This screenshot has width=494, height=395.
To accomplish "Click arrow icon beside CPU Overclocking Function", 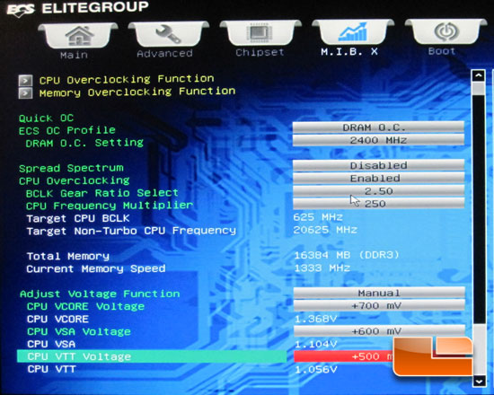I will pyautogui.click(x=25, y=80).
